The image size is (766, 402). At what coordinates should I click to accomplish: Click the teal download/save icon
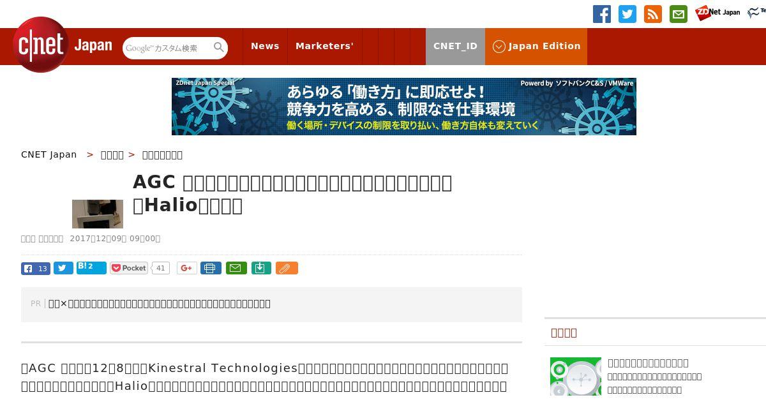(x=261, y=268)
